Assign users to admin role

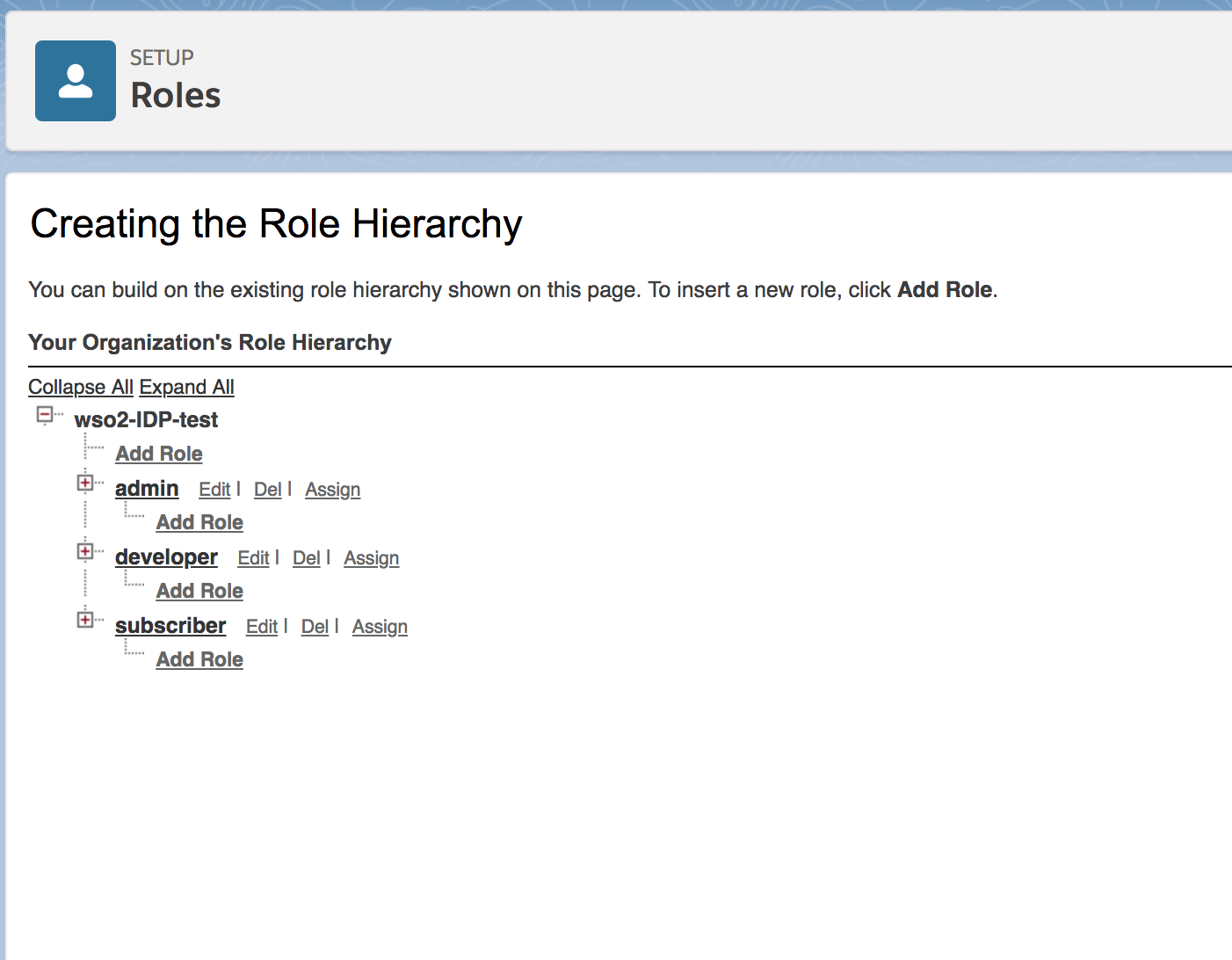(332, 490)
